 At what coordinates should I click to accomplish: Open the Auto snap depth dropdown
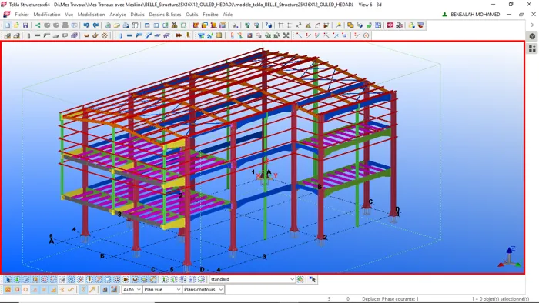point(132,290)
